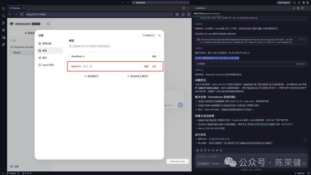Select 通用设置 in the settings sidebar
311x175 pixels.
pos(50,43)
